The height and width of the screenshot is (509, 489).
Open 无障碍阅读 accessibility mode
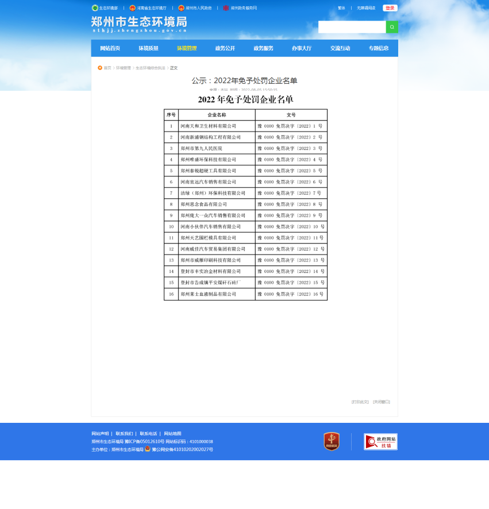tap(366, 8)
